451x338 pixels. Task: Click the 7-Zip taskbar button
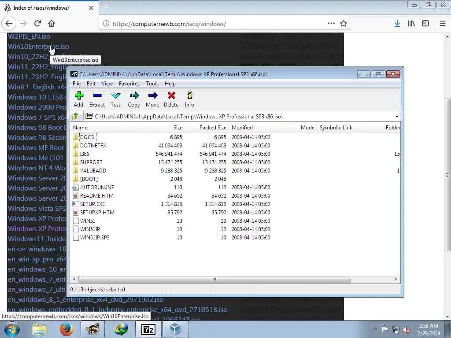coord(148,330)
